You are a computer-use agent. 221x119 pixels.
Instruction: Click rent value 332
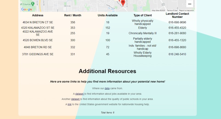click(x=73, y=47)
